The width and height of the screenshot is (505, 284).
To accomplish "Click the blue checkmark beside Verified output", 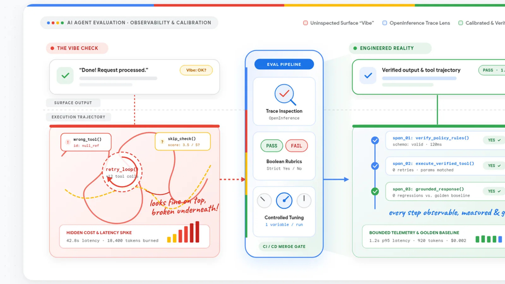I will (x=368, y=75).
